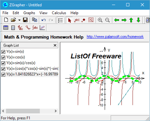Open the Calculus menu
Image resolution: width=150 pixels, height=121 pixels.
59,13
